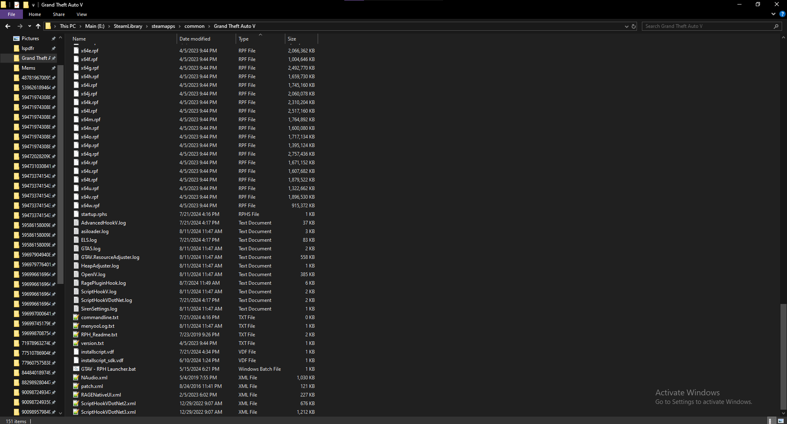Select the x64e.rpf file icon

pyautogui.click(x=76, y=51)
